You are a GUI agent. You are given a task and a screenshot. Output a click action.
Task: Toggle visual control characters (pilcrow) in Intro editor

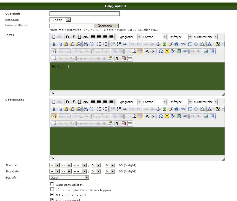click(118, 58)
